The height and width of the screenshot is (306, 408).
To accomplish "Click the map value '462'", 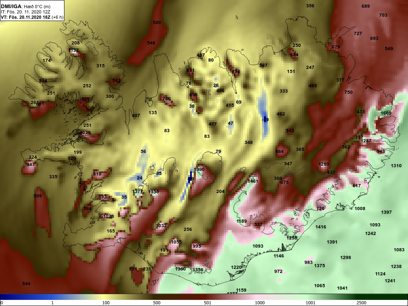I will coord(281,114).
